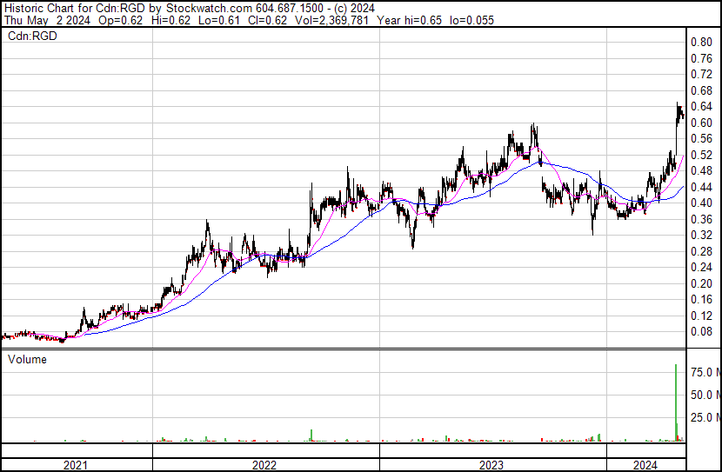Select the 2022 year label on the time axis
The image size is (722, 472).
264,465
